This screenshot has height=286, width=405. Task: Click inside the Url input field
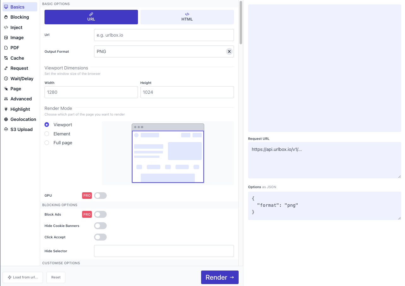pos(164,35)
